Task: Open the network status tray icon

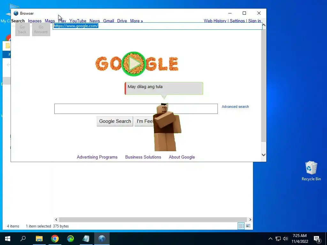Action: [x=278, y=239]
